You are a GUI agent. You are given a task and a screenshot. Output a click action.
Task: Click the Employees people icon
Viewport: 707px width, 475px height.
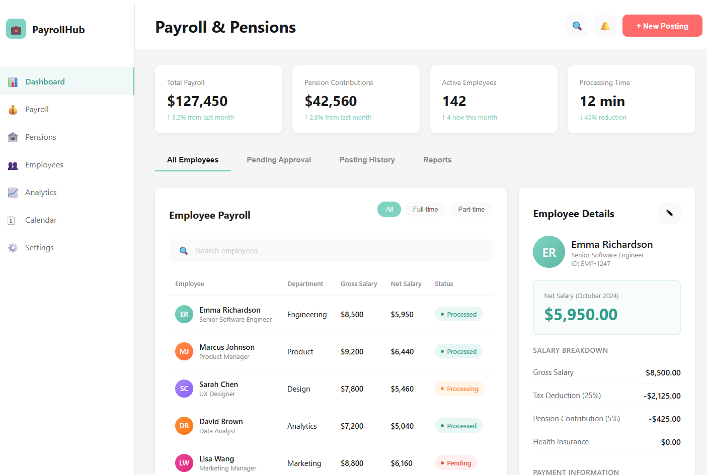(13, 164)
